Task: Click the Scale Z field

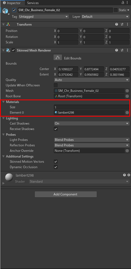Action: (x=119, y=42)
